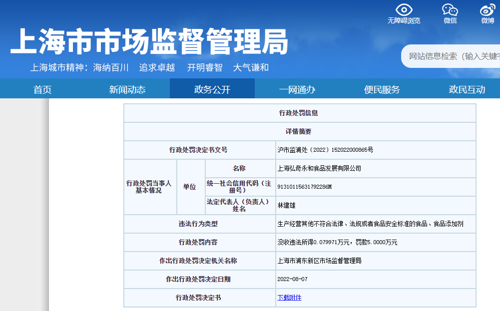
Task: Select the violation type description text
Action: [x=370, y=224]
